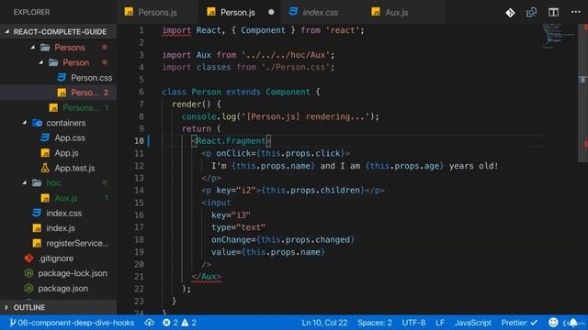Click the vertical scrollbar of the editor
588x330 pixels.
point(583,93)
